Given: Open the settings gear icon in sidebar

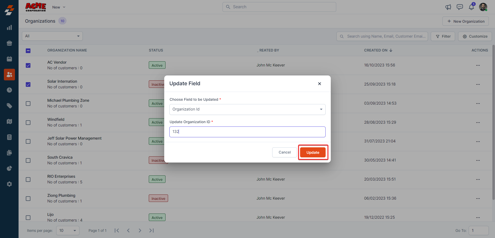Looking at the screenshot, I should tap(9, 184).
